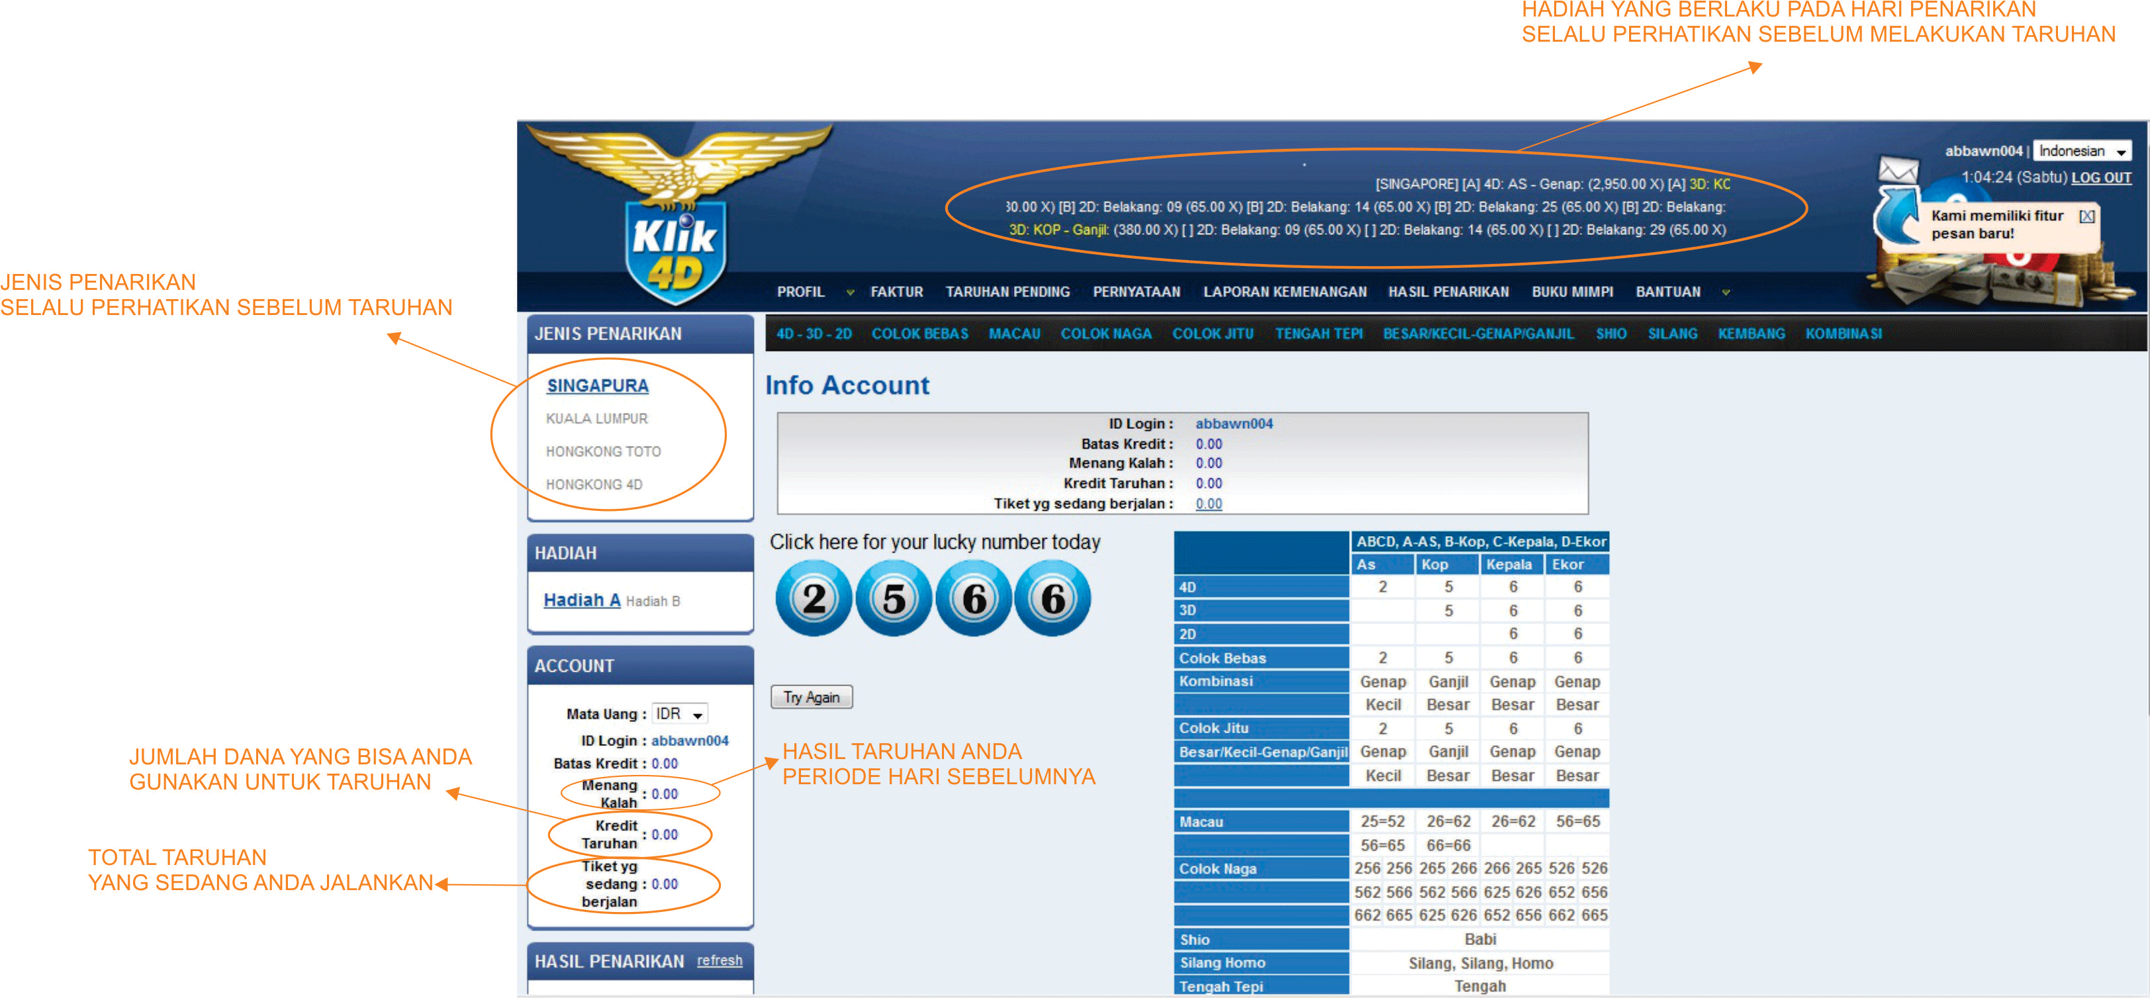The height and width of the screenshot is (998, 2150).
Task: Expand the PROFIL menu arrow
Action: 850,292
